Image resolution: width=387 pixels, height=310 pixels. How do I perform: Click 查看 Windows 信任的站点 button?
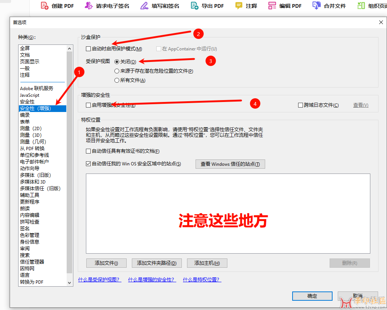click(x=230, y=164)
